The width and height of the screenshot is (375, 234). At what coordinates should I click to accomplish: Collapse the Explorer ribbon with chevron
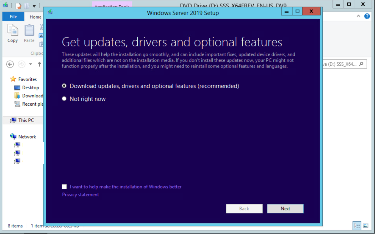358,16
